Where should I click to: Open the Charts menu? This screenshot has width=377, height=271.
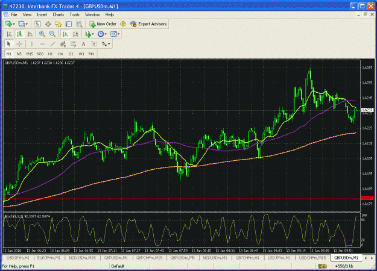(58, 14)
